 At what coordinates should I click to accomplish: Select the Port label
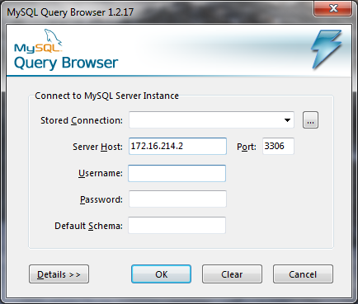point(247,147)
